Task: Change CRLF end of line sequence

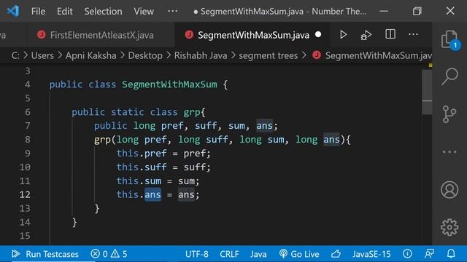Action: [x=229, y=254]
